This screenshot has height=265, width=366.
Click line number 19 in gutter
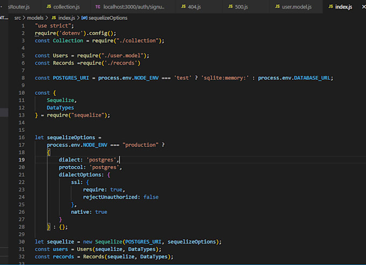[x=22, y=160]
